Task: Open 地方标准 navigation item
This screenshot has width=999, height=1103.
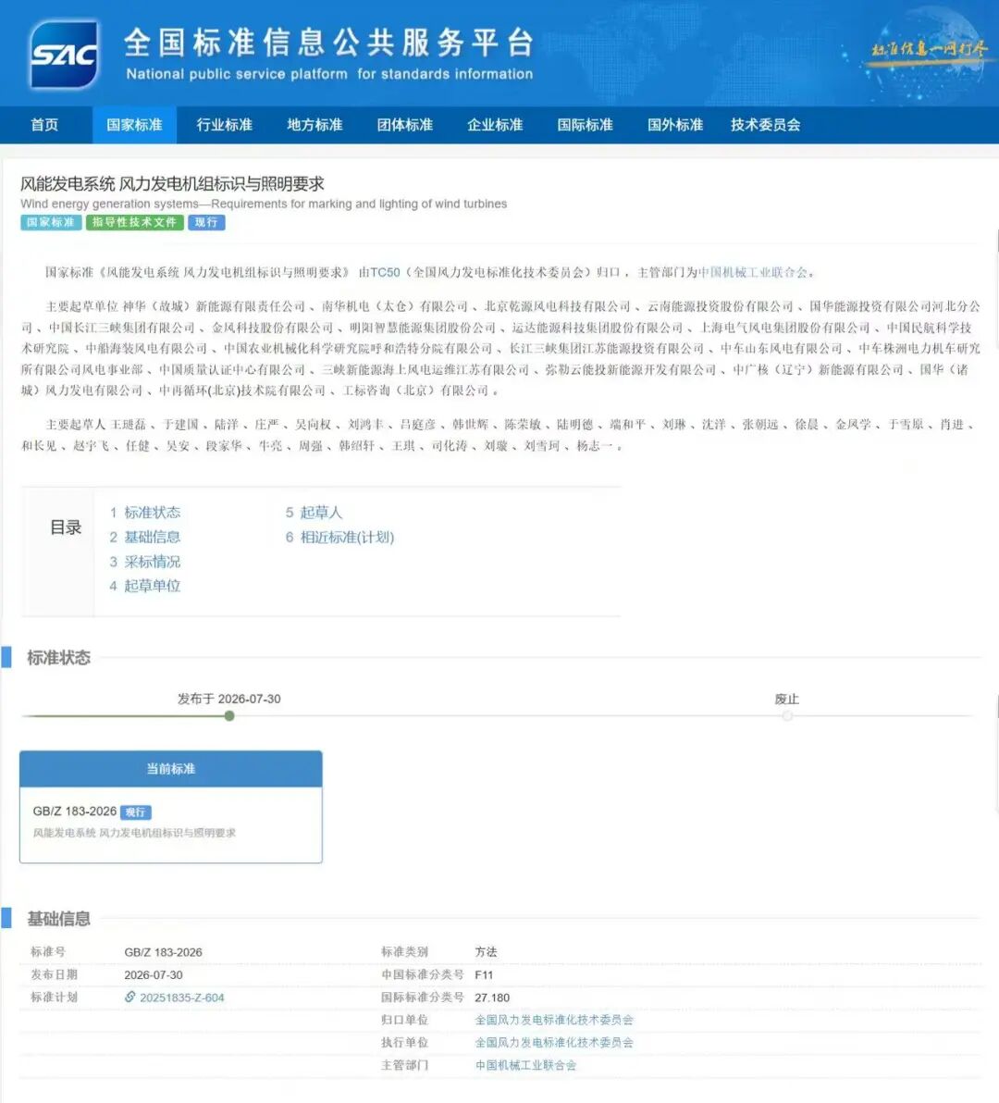Action: 314,125
